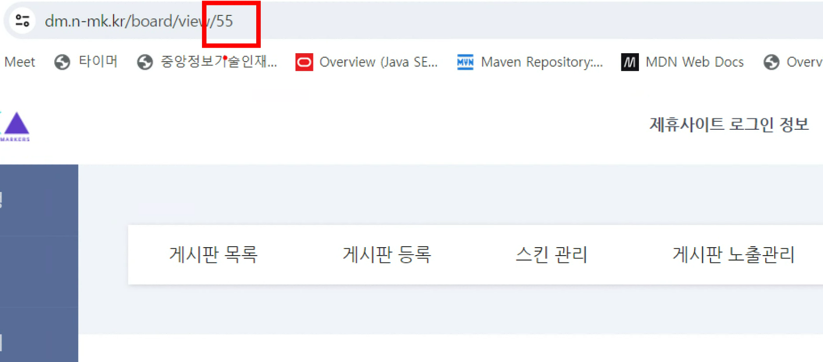Select the 게시판 등록 tab

coord(387,255)
